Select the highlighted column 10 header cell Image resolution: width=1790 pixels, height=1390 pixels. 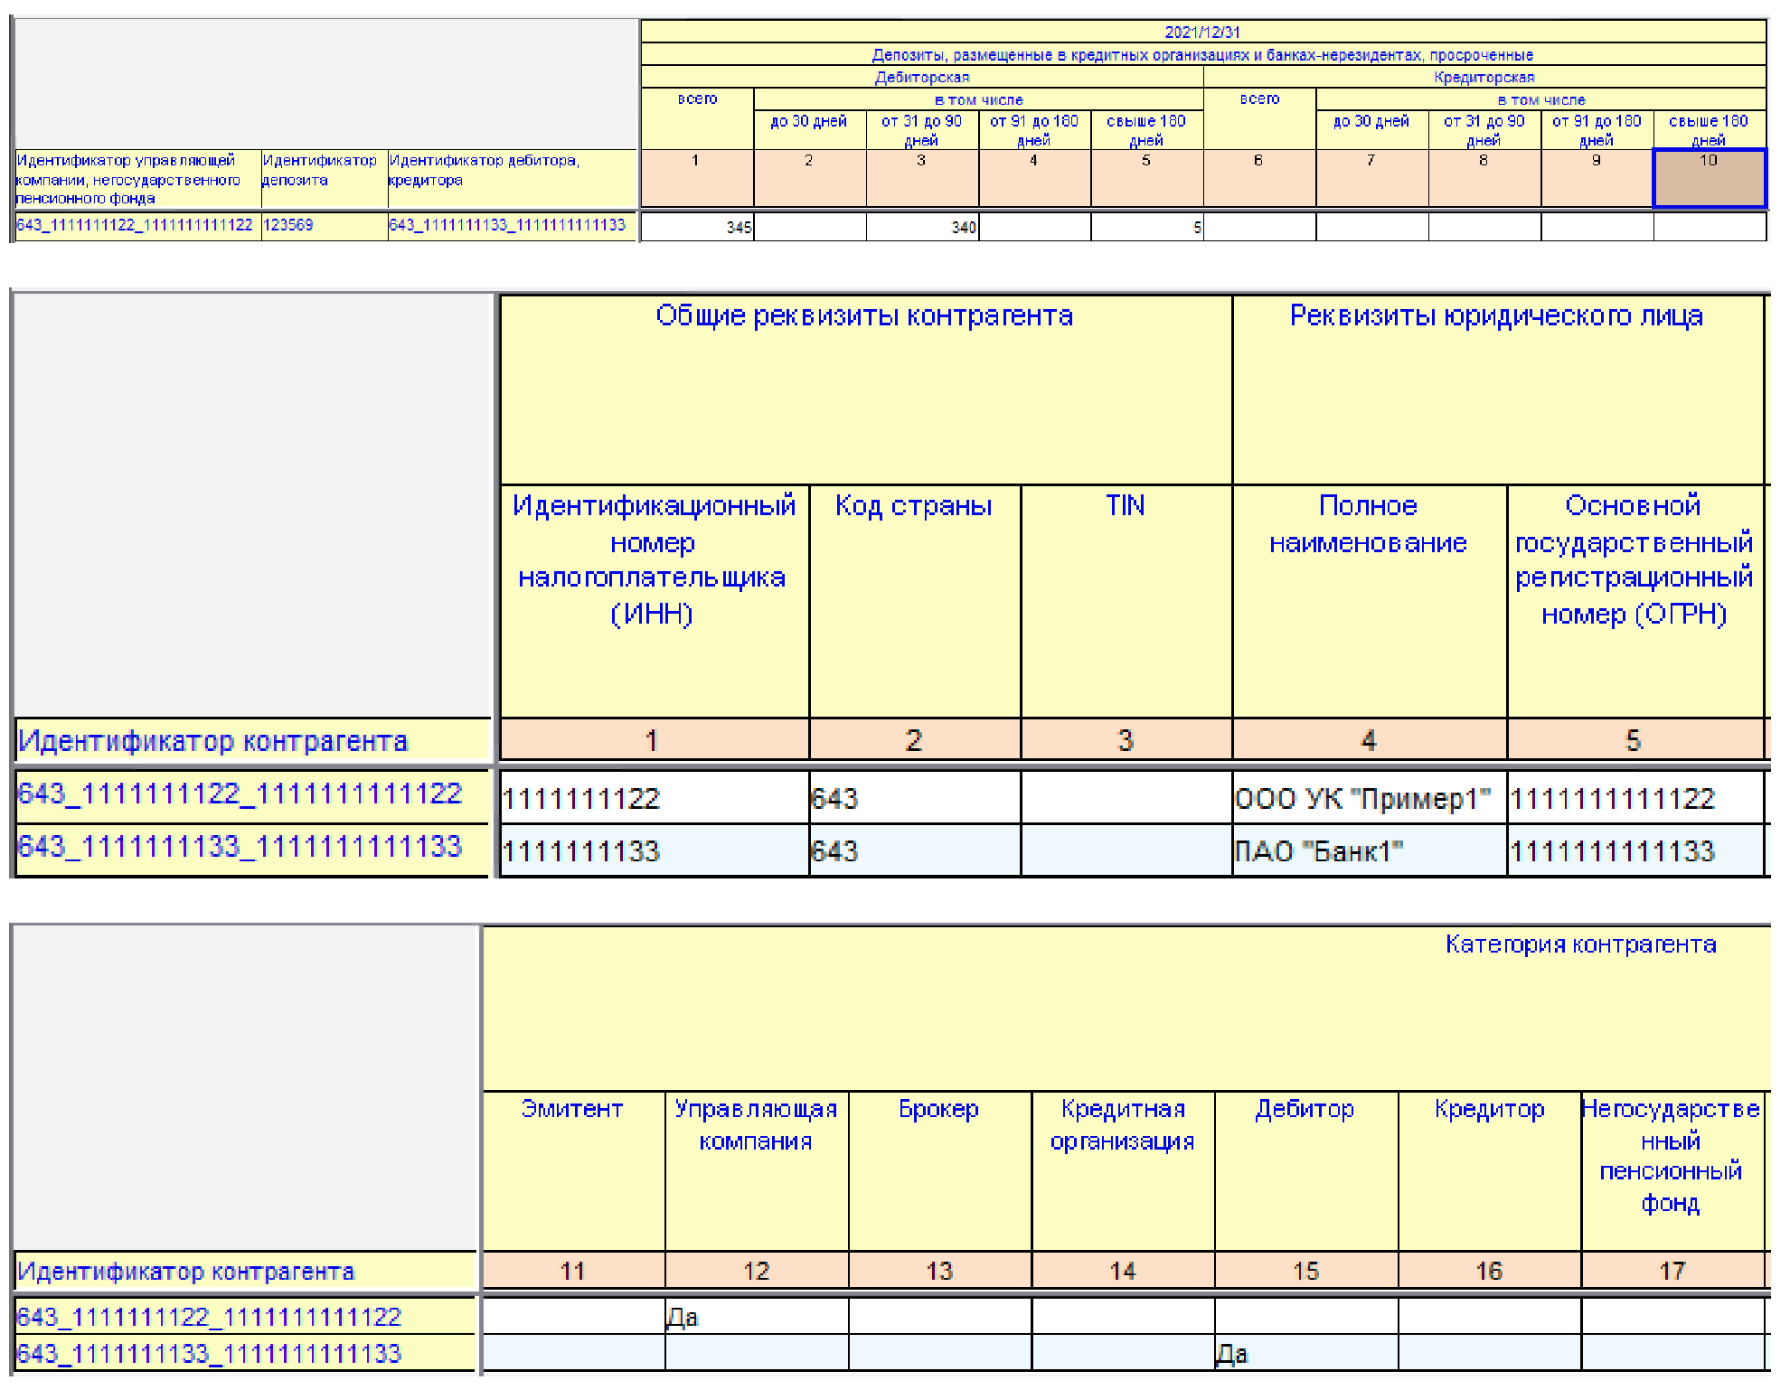click(1709, 178)
